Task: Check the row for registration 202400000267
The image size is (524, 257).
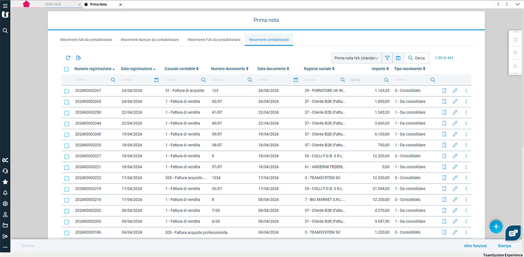Action: tap(66, 91)
